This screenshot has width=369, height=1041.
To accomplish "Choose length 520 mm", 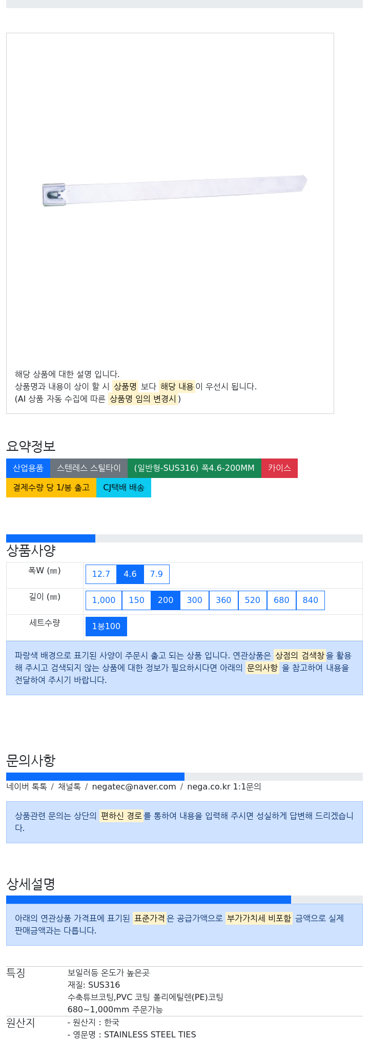I will (x=253, y=600).
